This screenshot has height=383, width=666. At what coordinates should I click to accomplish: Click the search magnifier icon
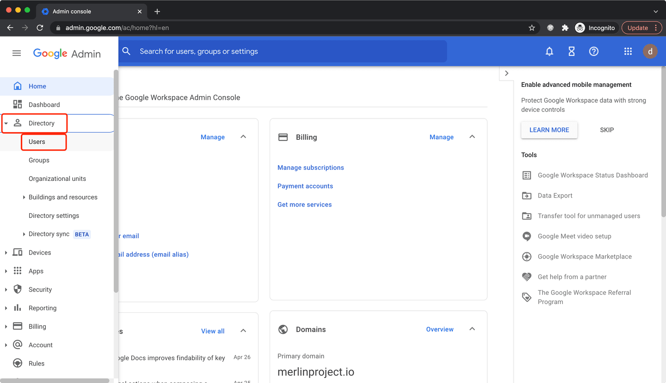coord(127,51)
